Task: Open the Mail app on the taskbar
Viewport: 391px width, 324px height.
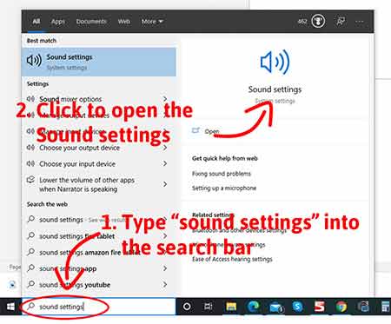Action: pos(275,307)
